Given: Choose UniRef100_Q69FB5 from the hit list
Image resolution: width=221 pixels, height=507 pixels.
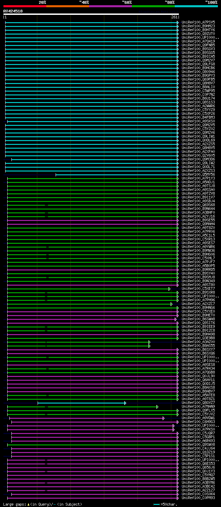Looking at the screenshot, I should [x=198, y=79].
